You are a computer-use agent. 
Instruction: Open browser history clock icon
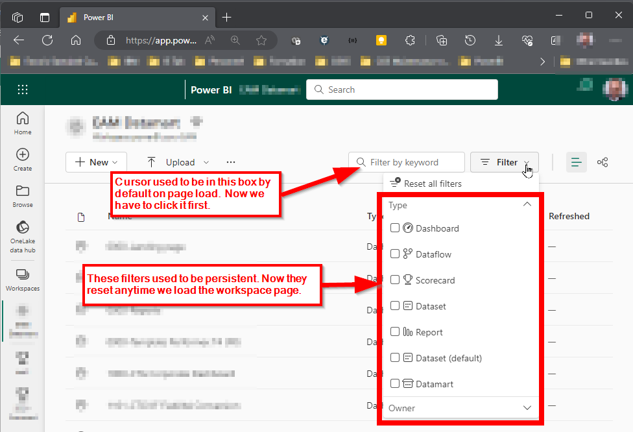click(470, 40)
